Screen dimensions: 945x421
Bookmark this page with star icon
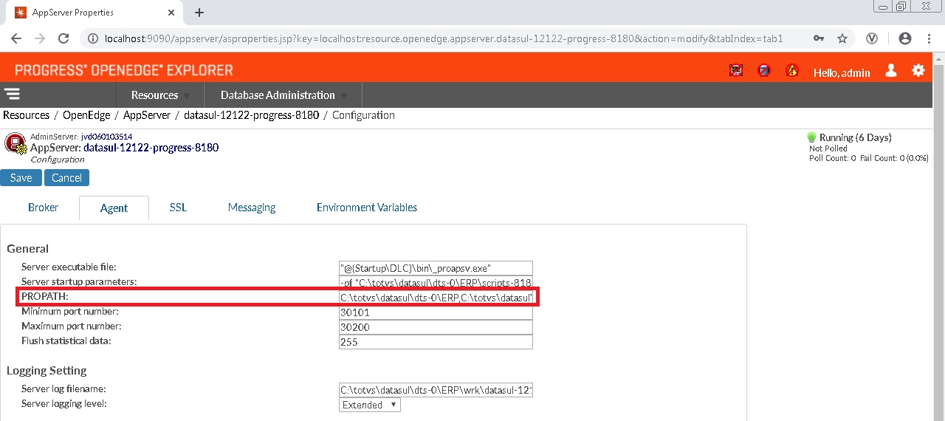click(842, 38)
